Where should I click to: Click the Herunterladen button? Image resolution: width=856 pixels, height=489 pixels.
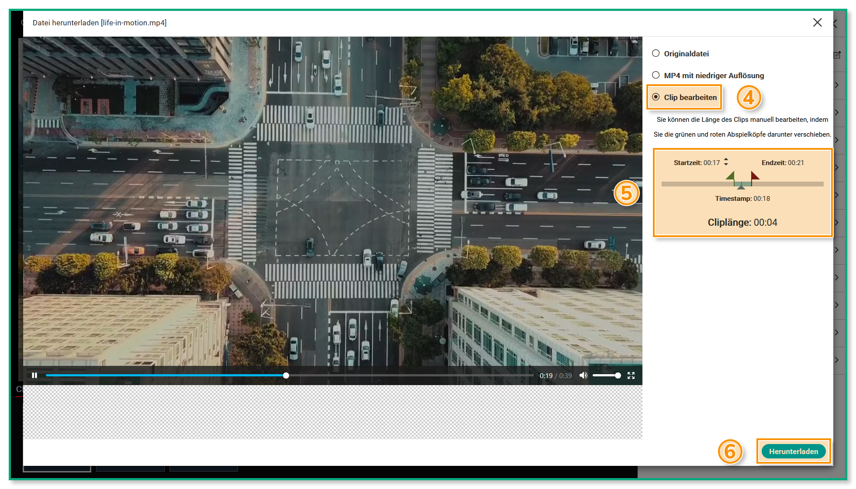click(793, 451)
